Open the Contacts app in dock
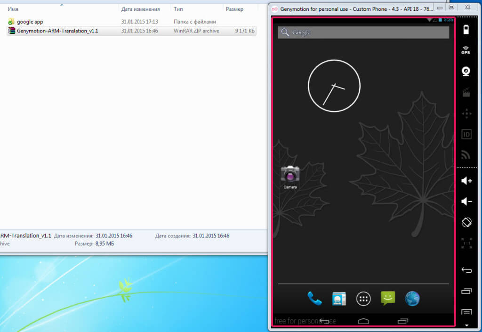 pyautogui.click(x=339, y=299)
